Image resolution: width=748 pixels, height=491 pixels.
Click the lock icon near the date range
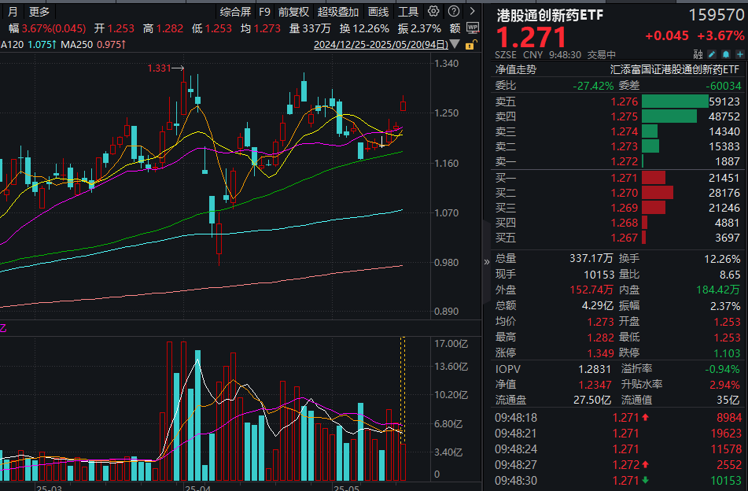[469, 45]
